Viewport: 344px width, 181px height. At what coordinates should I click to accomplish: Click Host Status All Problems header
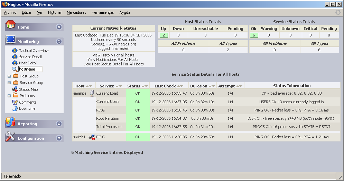pos(184,43)
